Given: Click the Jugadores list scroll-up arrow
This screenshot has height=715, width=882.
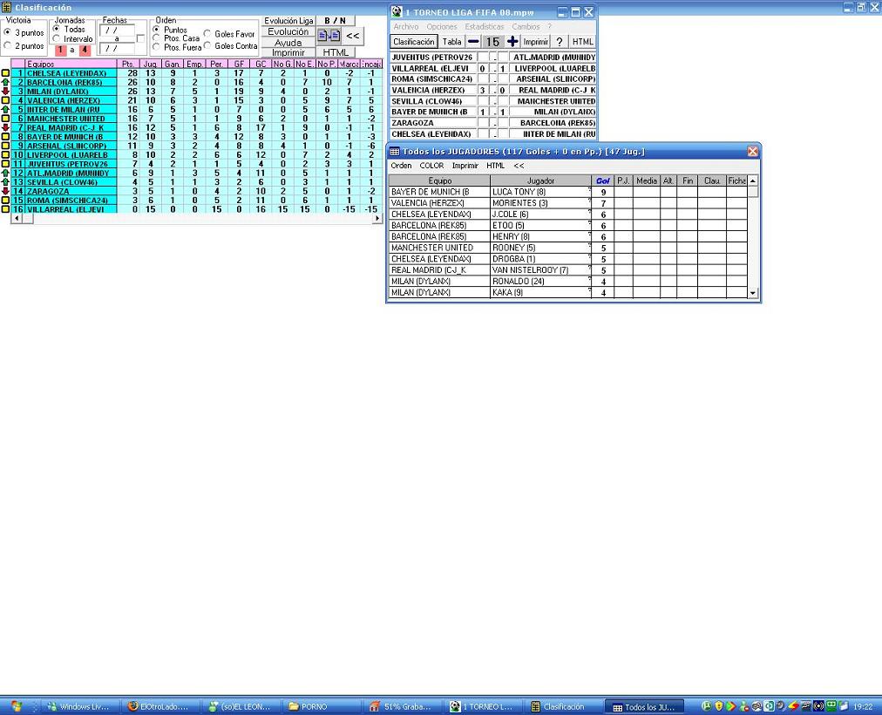Looking at the screenshot, I should (753, 180).
